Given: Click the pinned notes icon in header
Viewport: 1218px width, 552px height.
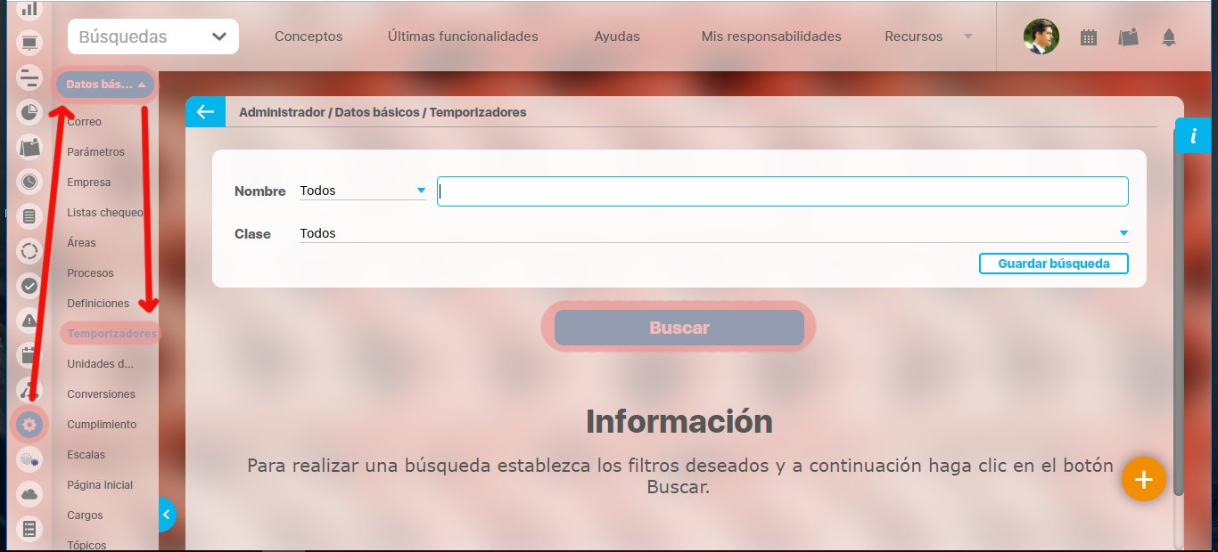Looking at the screenshot, I should tap(1128, 37).
